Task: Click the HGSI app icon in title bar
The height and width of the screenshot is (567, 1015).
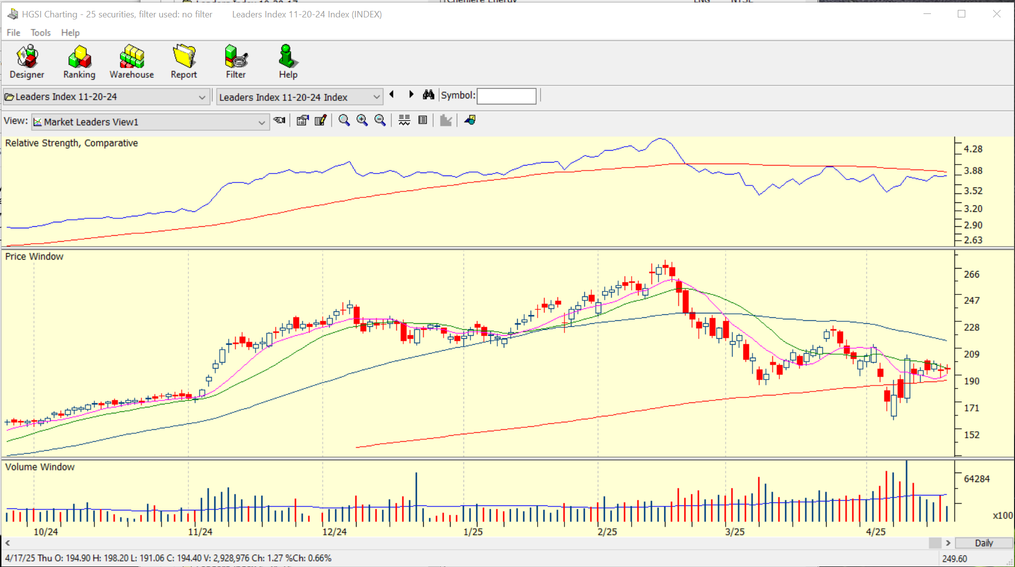Action: pyautogui.click(x=13, y=14)
